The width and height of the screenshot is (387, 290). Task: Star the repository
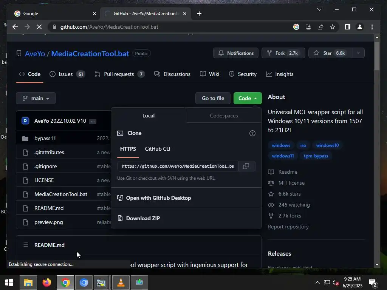coord(330,53)
